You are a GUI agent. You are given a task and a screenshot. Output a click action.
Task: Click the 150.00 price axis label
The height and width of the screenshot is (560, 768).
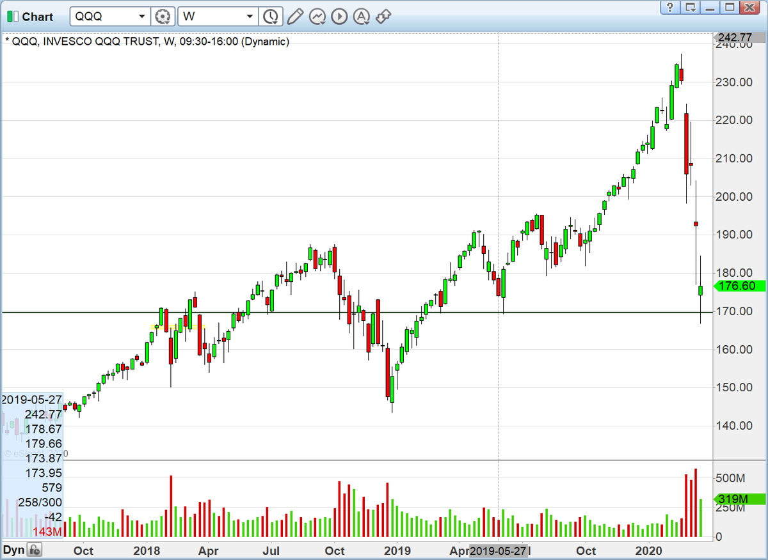[735, 387]
